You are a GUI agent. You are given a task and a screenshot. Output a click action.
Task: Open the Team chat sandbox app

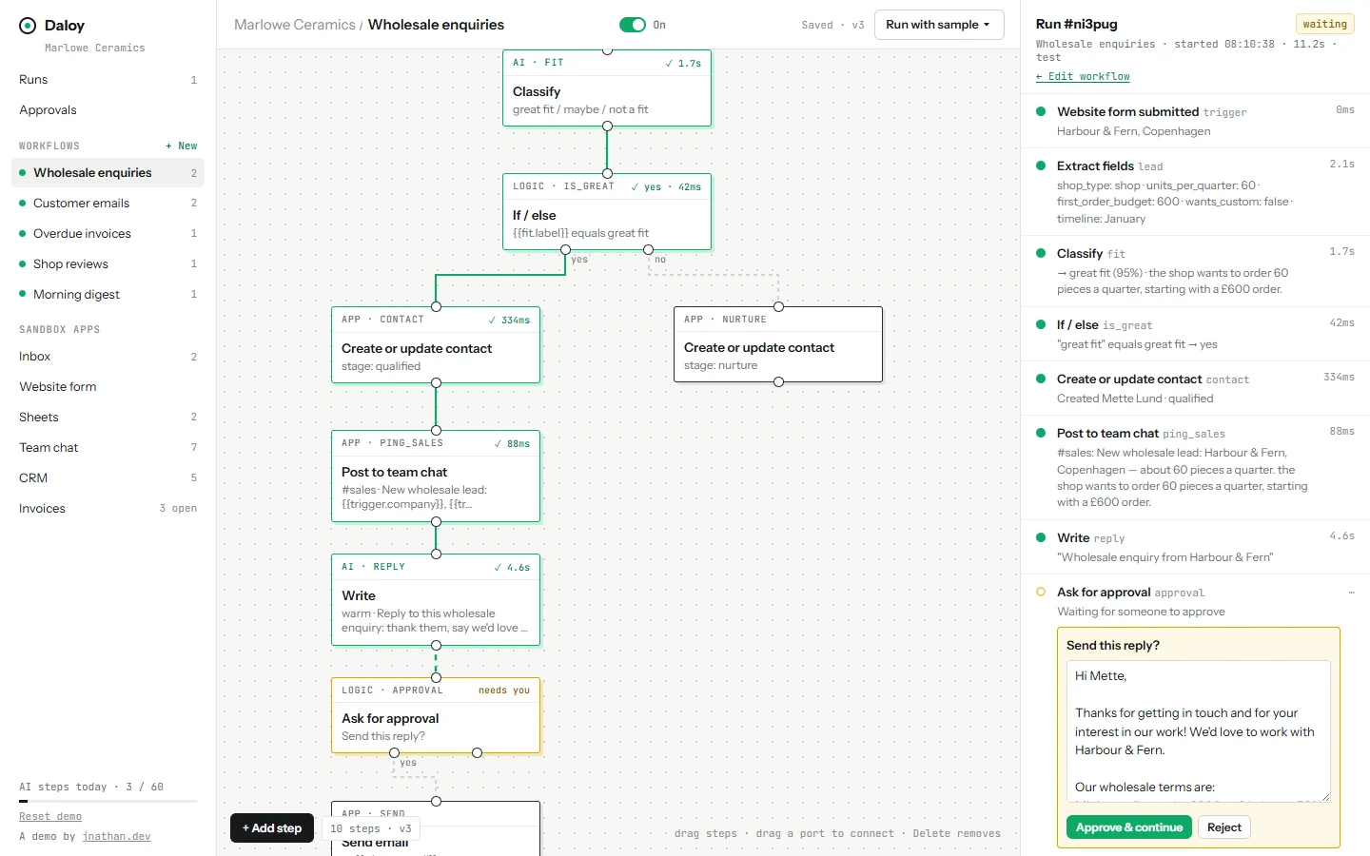click(108, 448)
